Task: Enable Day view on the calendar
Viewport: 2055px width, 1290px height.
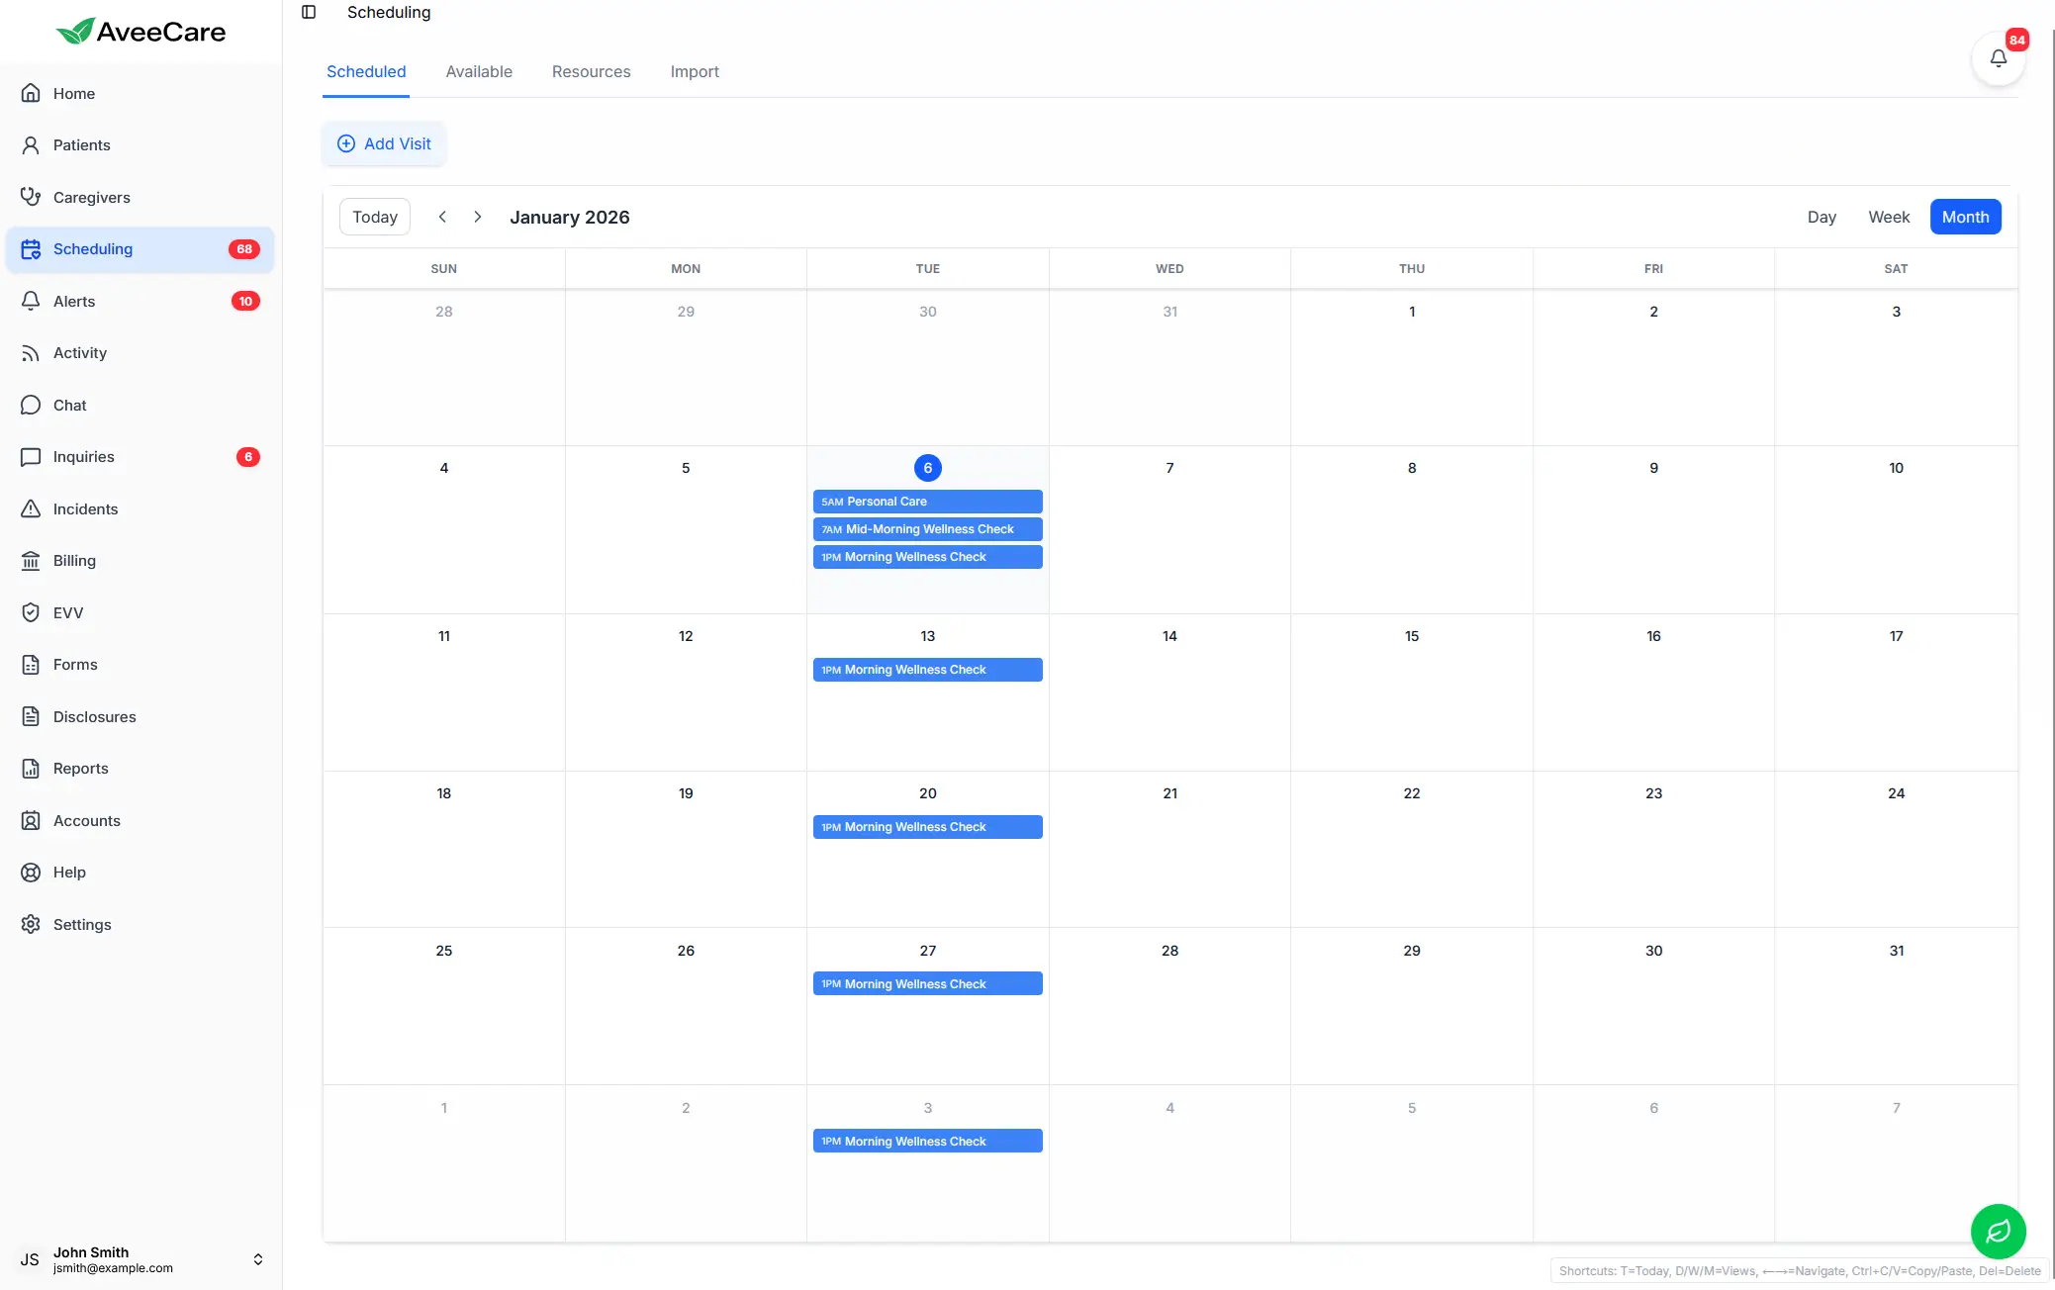Action: point(1821,217)
